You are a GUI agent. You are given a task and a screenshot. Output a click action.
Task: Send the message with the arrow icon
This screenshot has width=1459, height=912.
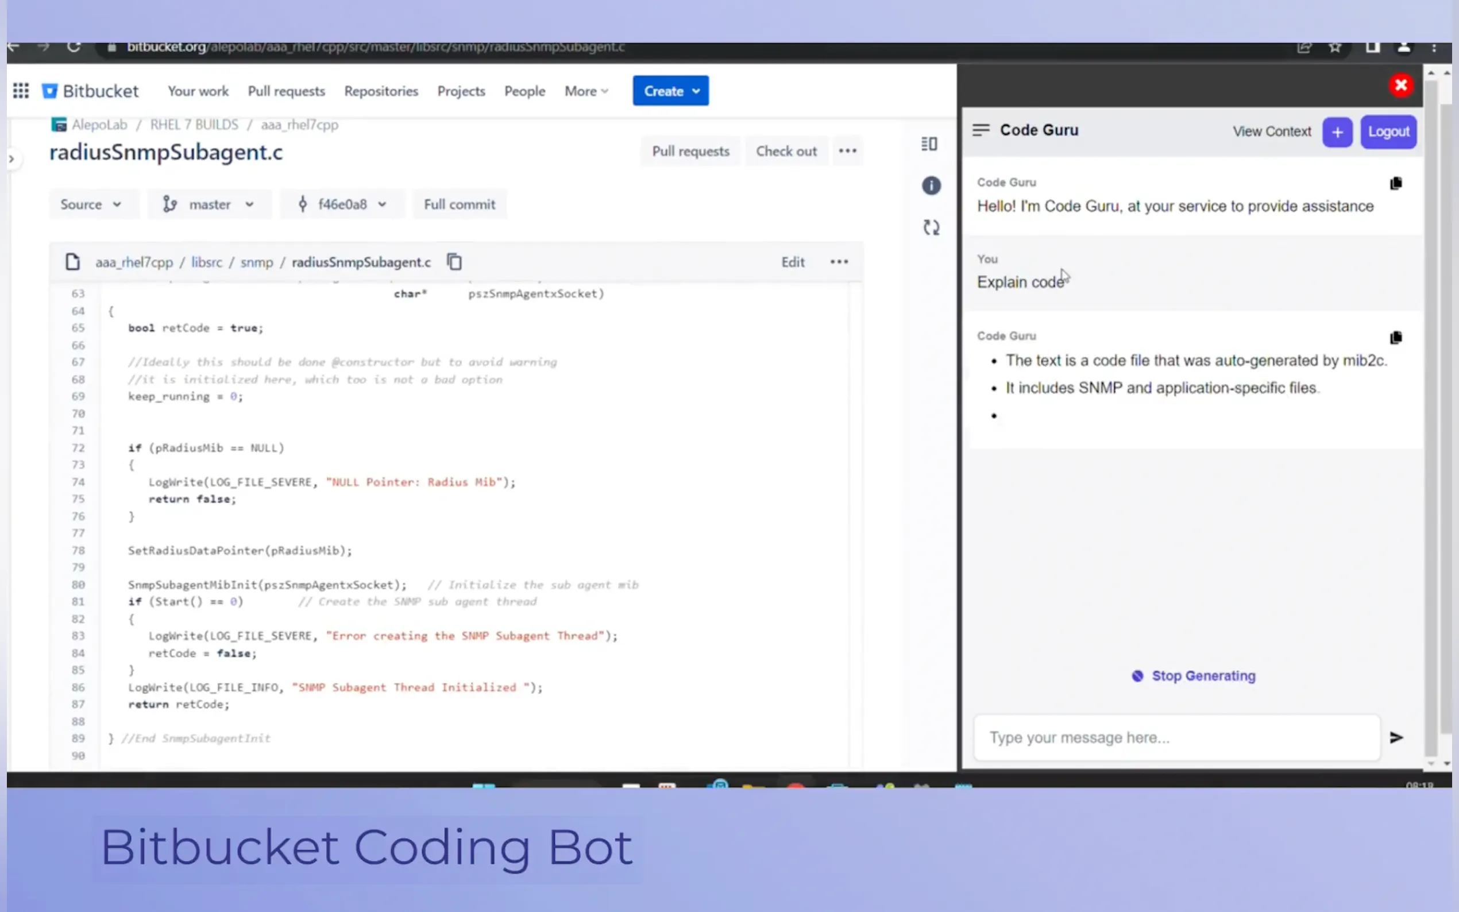coord(1397,736)
